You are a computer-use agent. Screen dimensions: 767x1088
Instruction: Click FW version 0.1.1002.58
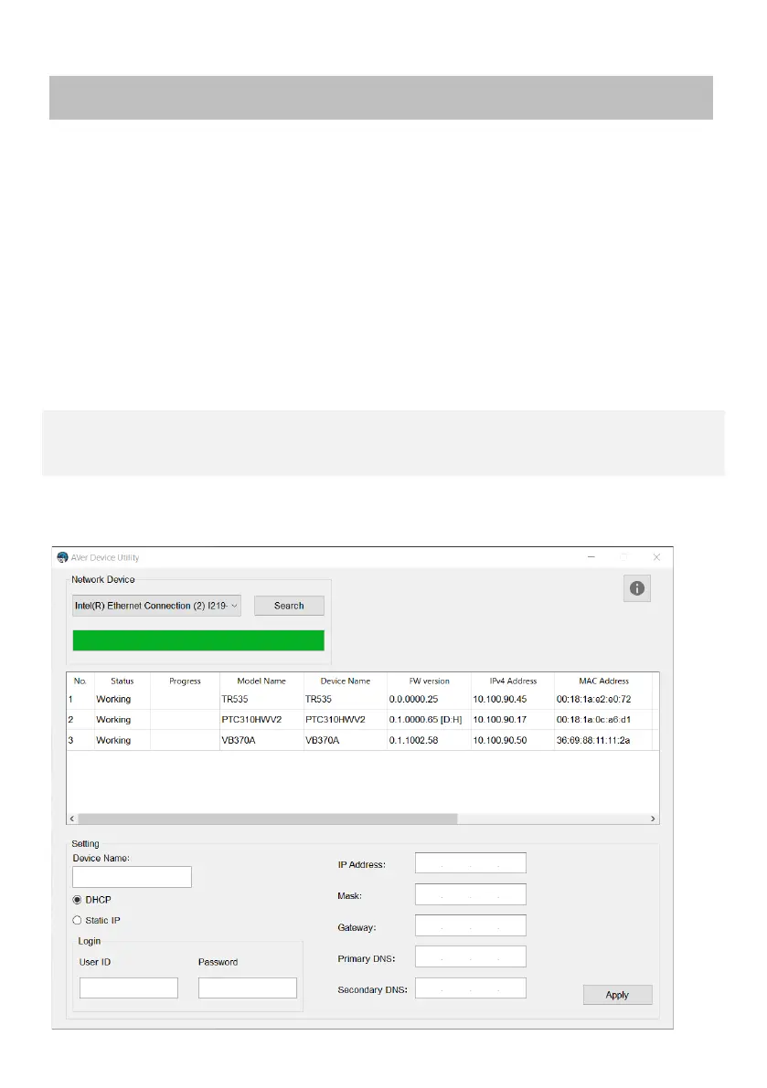(414, 740)
